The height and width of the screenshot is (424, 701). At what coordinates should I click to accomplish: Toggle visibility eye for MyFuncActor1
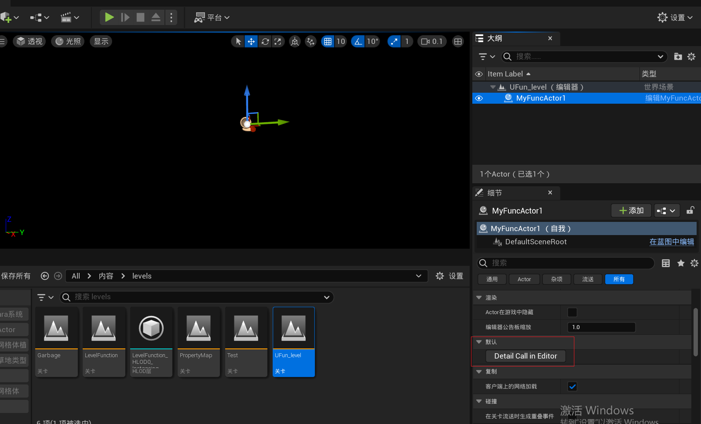point(479,98)
